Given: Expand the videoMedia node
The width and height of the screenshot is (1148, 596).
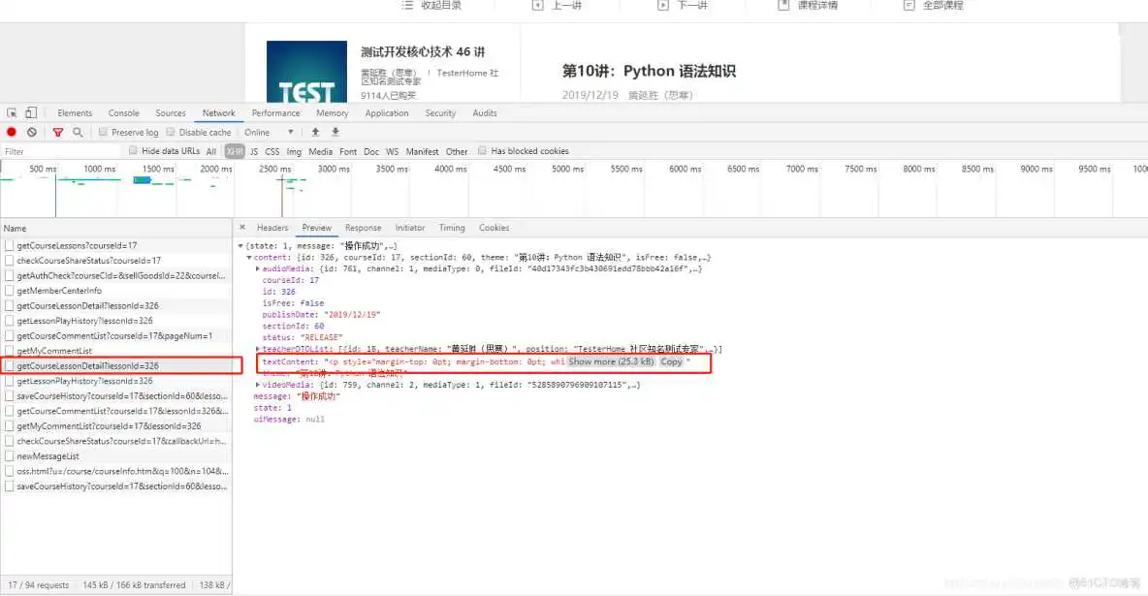Looking at the screenshot, I should [258, 385].
